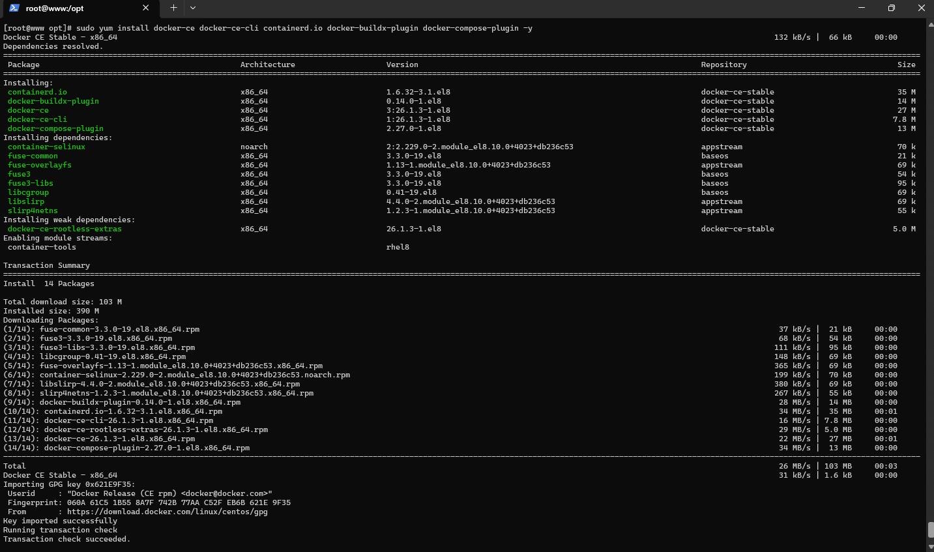The height and width of the screenshot is (552, 934).
Task: Click the scrollbar up arrow
Action: (930, 25)
